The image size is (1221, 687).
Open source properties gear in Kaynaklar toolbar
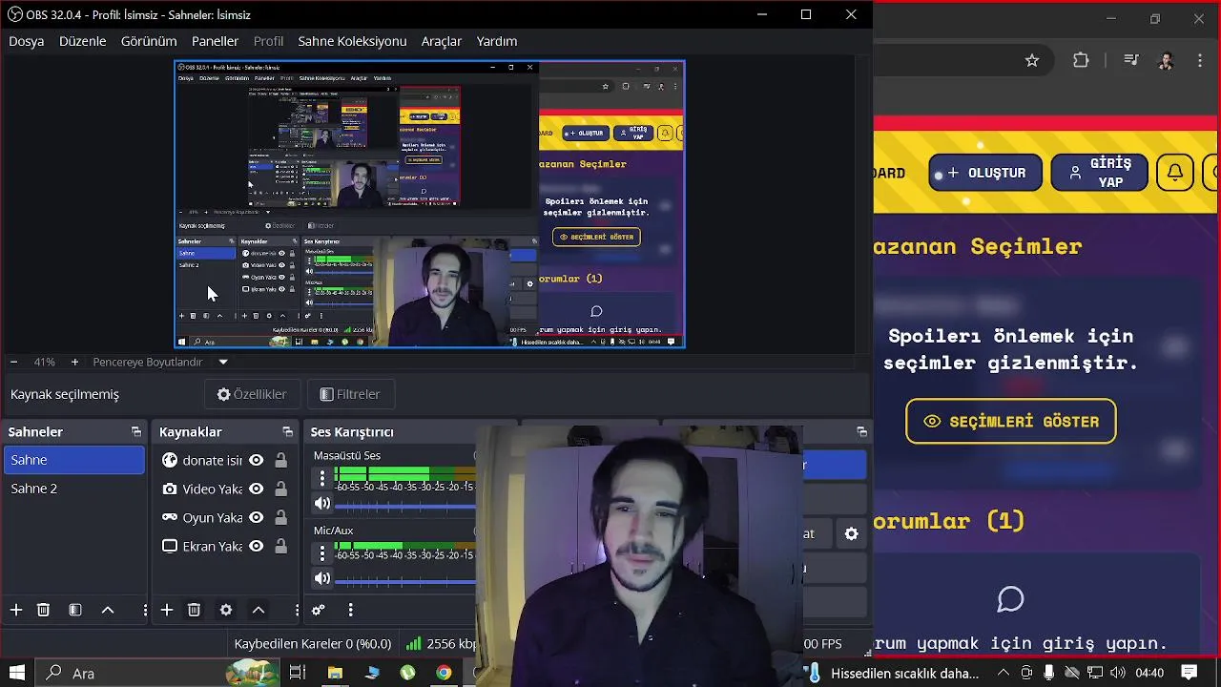click(x=226, y=610)
